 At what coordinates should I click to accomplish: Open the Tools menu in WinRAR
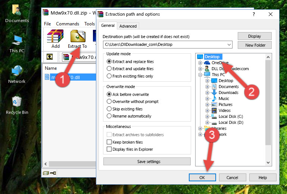click(x=90, y=24)
